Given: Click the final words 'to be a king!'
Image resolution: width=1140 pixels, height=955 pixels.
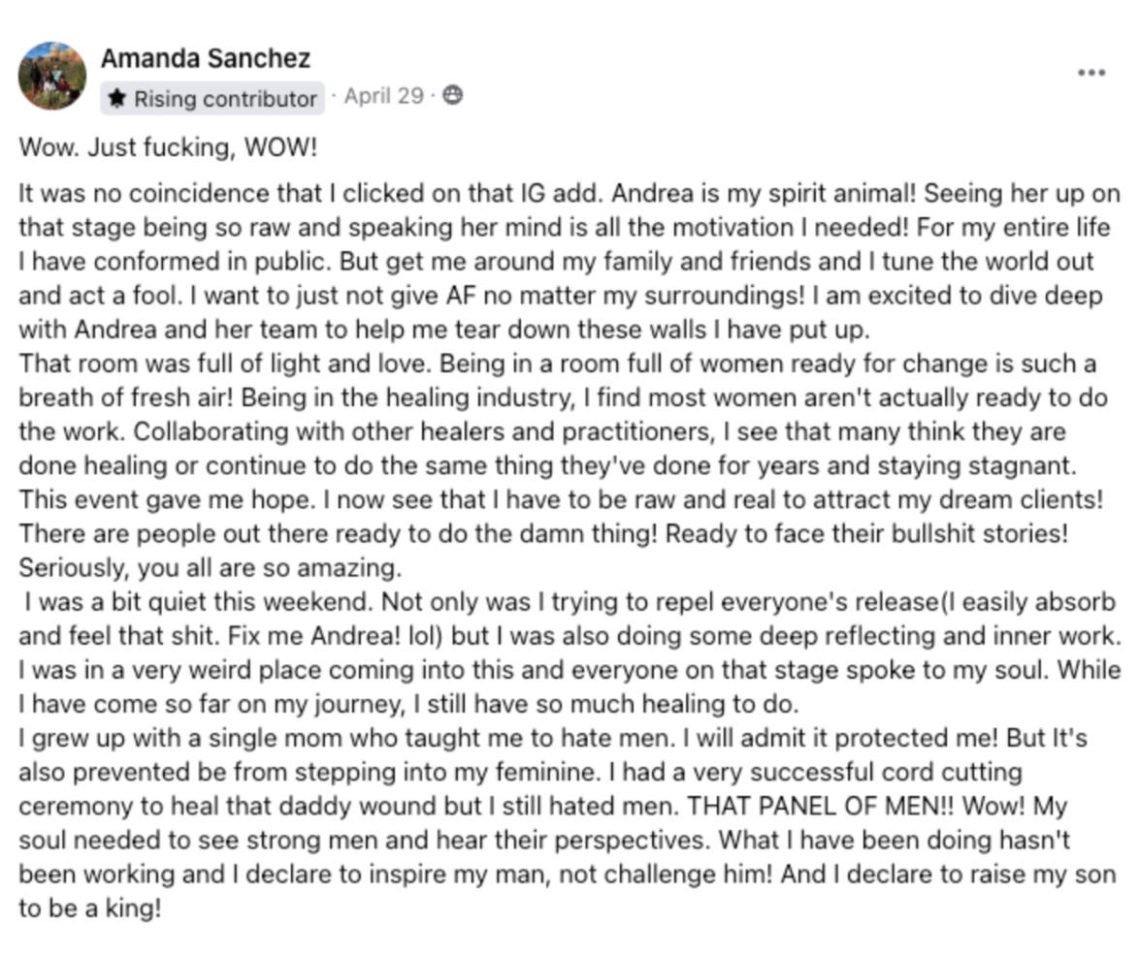Looking at the screenshot, I should pyautogui.click(x=90, y=908).
